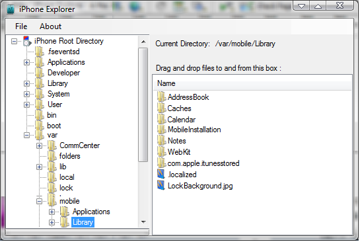
Task: Click the bin folder icon
Action: [x=40, y=115]
